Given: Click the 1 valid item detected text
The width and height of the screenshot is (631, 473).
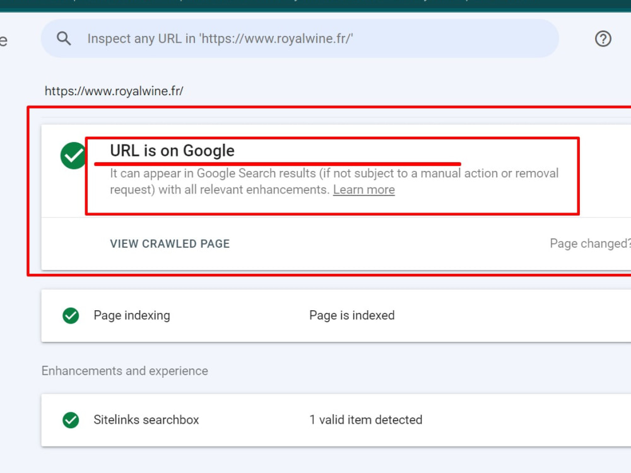Looking at the screenshot, I should (365, 419).
